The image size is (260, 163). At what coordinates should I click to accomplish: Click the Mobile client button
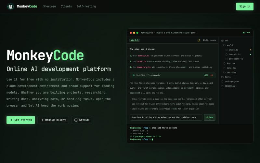point(53,120)
